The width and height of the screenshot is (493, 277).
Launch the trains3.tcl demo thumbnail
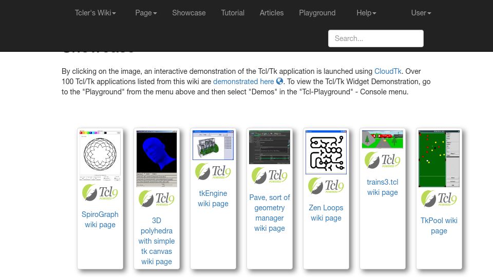pos(382,140)
